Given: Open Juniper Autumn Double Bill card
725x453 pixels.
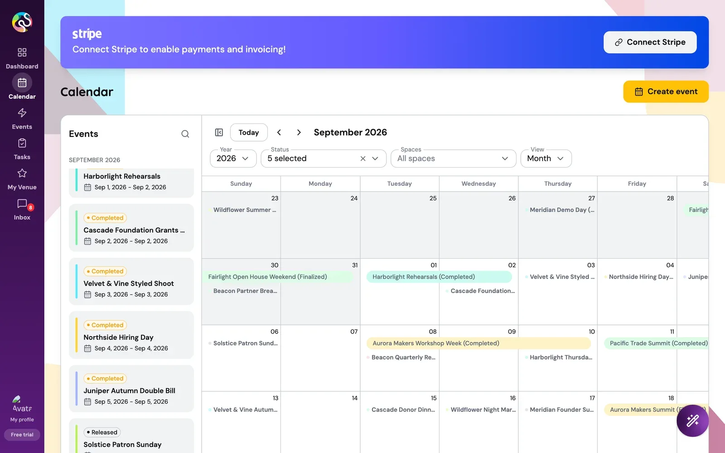Looking at the screenshot, I should (131, 389).
